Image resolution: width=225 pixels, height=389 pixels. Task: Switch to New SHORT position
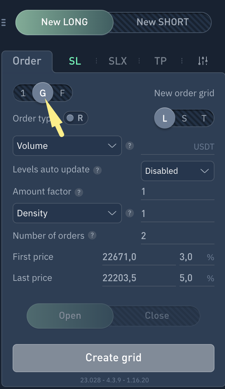click(163, 22)
